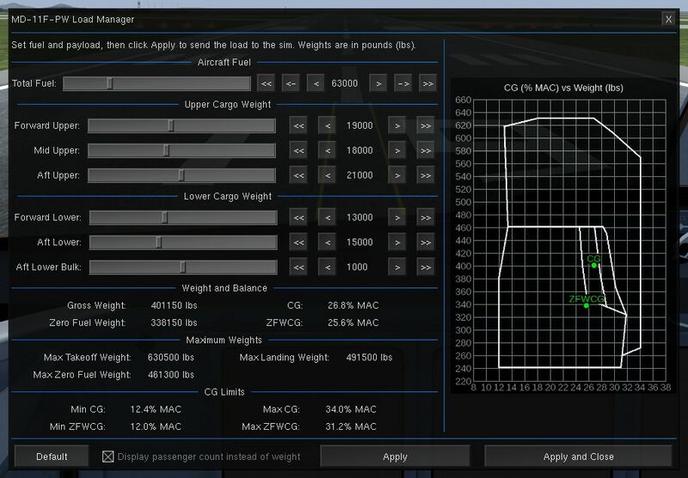Click Total Fuel '<-' medium decrease button
688x478 pixels.
coord(291,83)
